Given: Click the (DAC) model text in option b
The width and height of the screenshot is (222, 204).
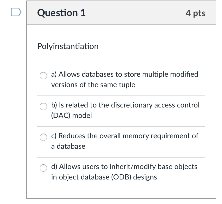Looking at the screenshot, I should 71,115.
